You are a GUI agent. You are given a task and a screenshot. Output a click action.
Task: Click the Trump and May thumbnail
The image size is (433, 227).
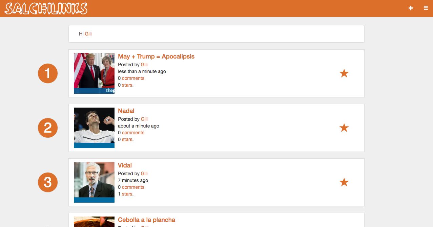(94, 73)
